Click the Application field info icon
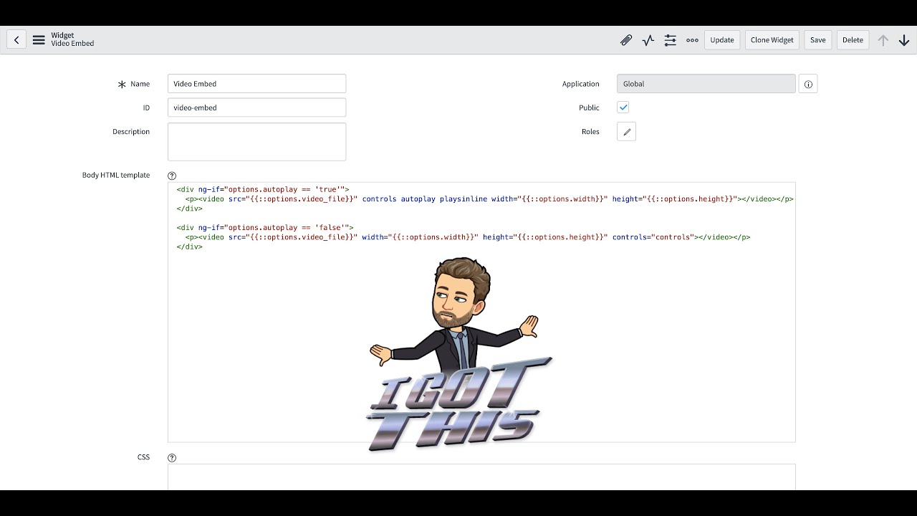 tap(808, 84)
